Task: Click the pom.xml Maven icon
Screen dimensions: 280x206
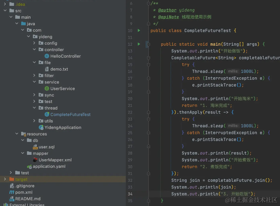Action: 12,192
